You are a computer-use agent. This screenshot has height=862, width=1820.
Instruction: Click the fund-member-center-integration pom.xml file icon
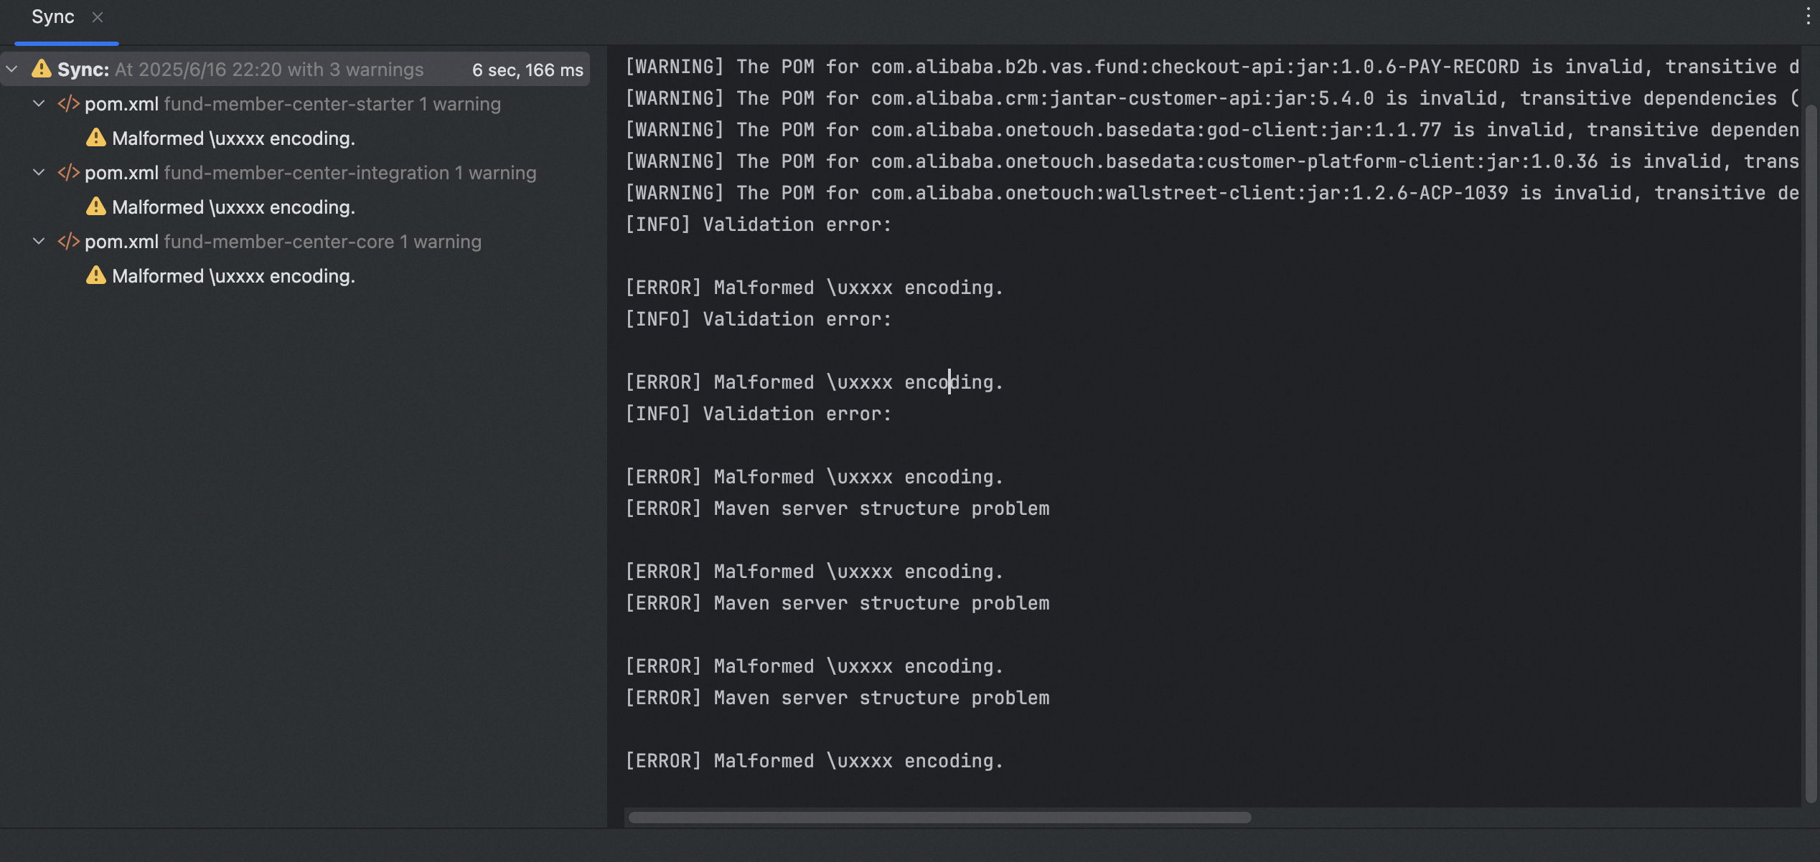tap(68, 173)
